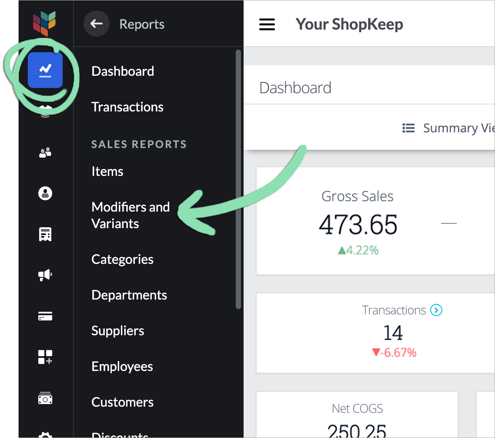Toggle the hamburger menu
This screenshot has height=438, width=495.
(x=267, y=24)
